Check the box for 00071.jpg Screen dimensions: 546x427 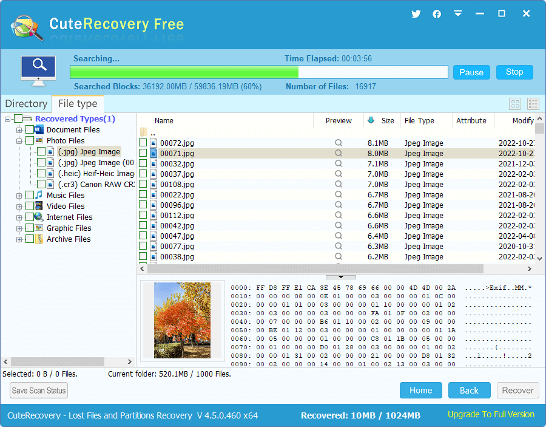point(143,153)
